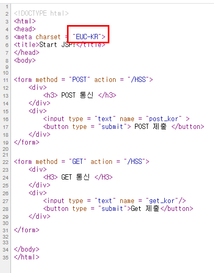This screenshot has height=273, width=214.
Task: Click the </div> tag on line 25
Action: (x=39, y=185)
